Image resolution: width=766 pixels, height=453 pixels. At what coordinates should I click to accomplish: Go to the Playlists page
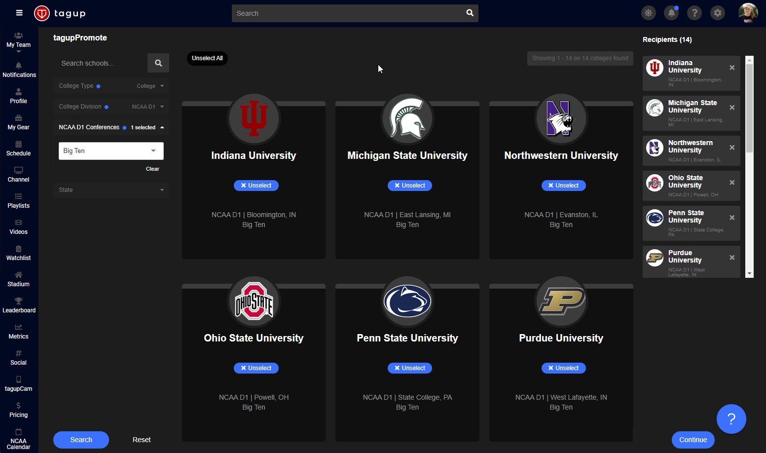click(x=18, y=201)
